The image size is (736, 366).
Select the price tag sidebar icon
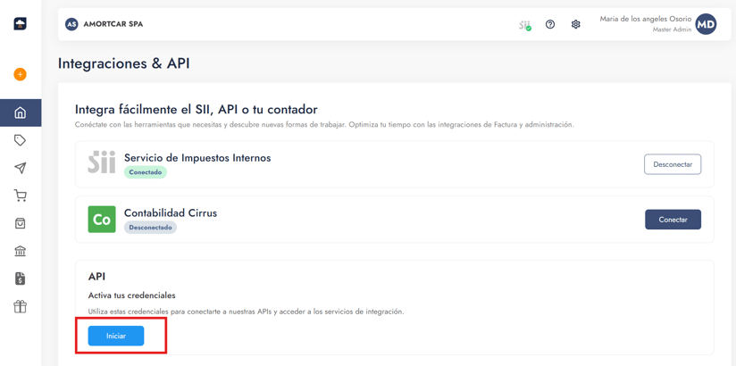coord(20,140)
